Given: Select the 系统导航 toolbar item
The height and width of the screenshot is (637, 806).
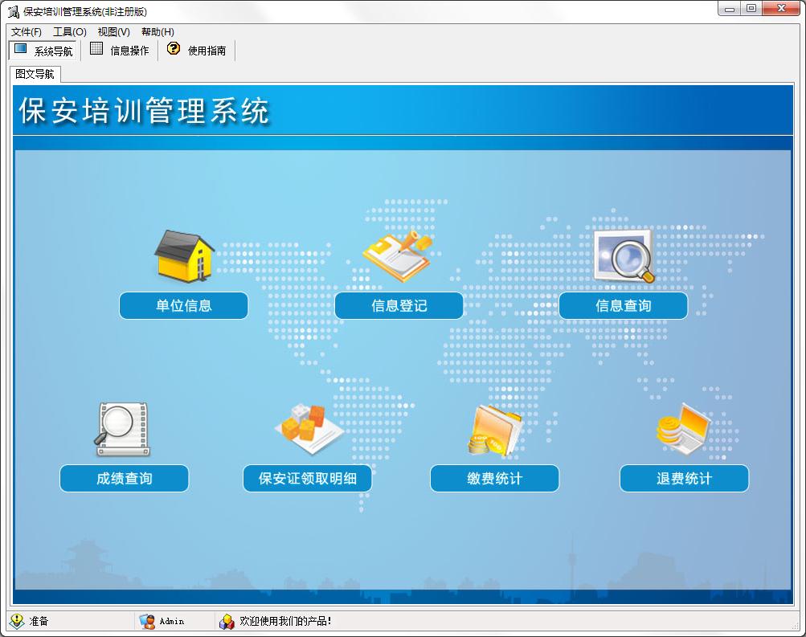Looking at the screenshot, I should coord(43,51).
